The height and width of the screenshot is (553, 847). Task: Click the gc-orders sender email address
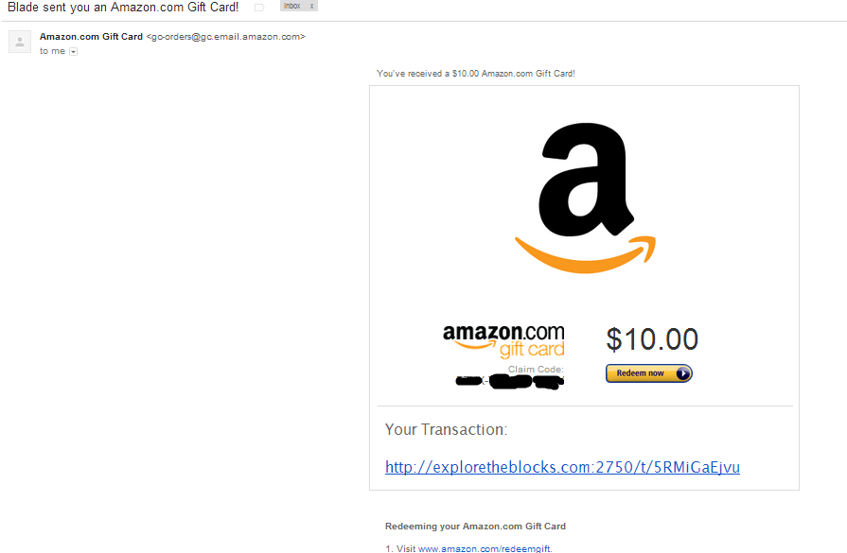tap(226, 37)
